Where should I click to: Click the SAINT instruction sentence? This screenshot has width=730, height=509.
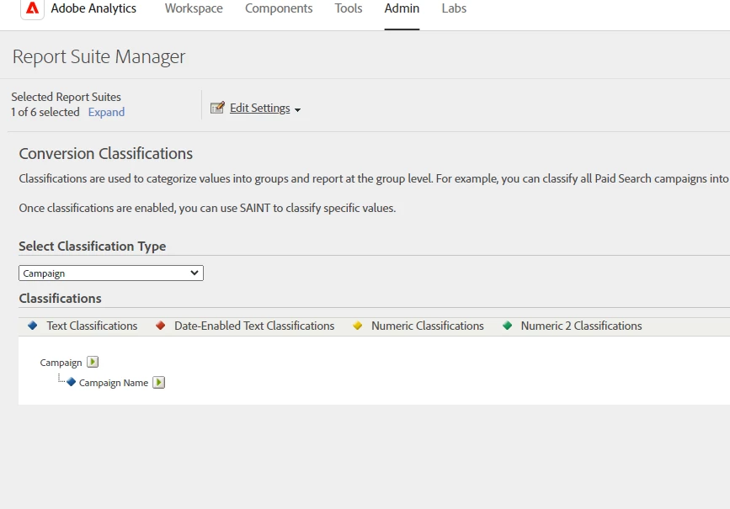207,208
